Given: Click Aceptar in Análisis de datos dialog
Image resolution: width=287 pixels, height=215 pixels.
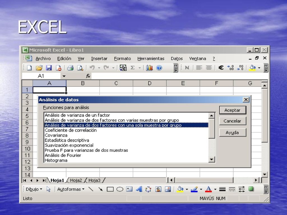Looking at the screenshot, I should 232,110.
